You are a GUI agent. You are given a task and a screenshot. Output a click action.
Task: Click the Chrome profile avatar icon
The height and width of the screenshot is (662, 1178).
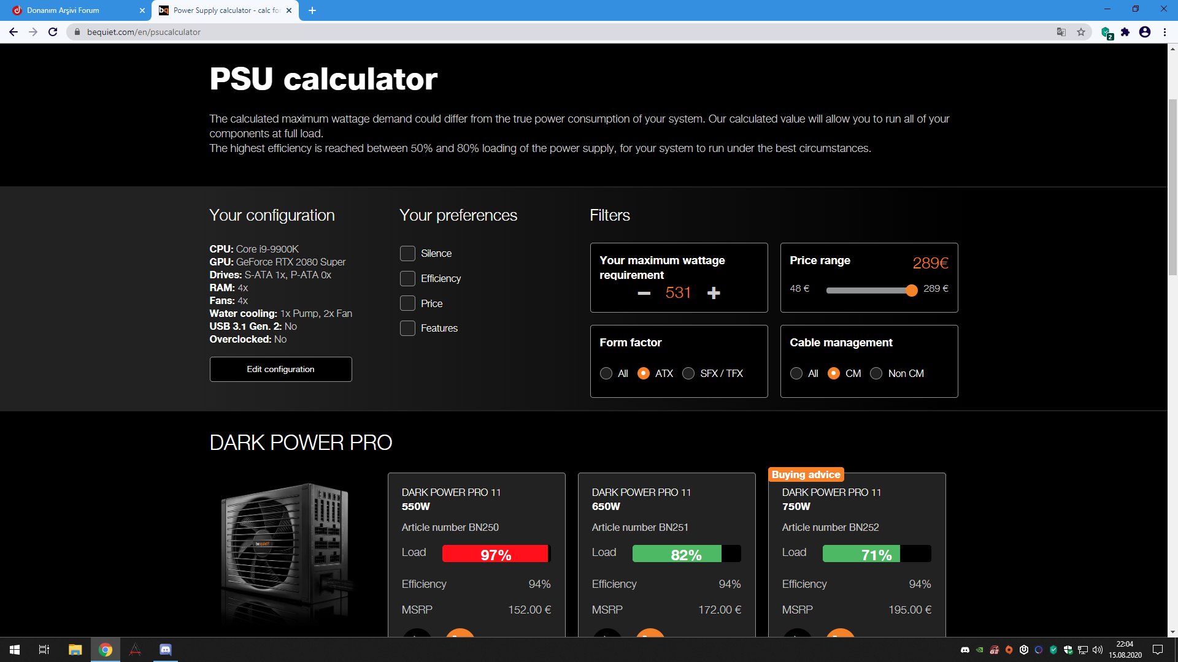click(x=1145, y=32)
